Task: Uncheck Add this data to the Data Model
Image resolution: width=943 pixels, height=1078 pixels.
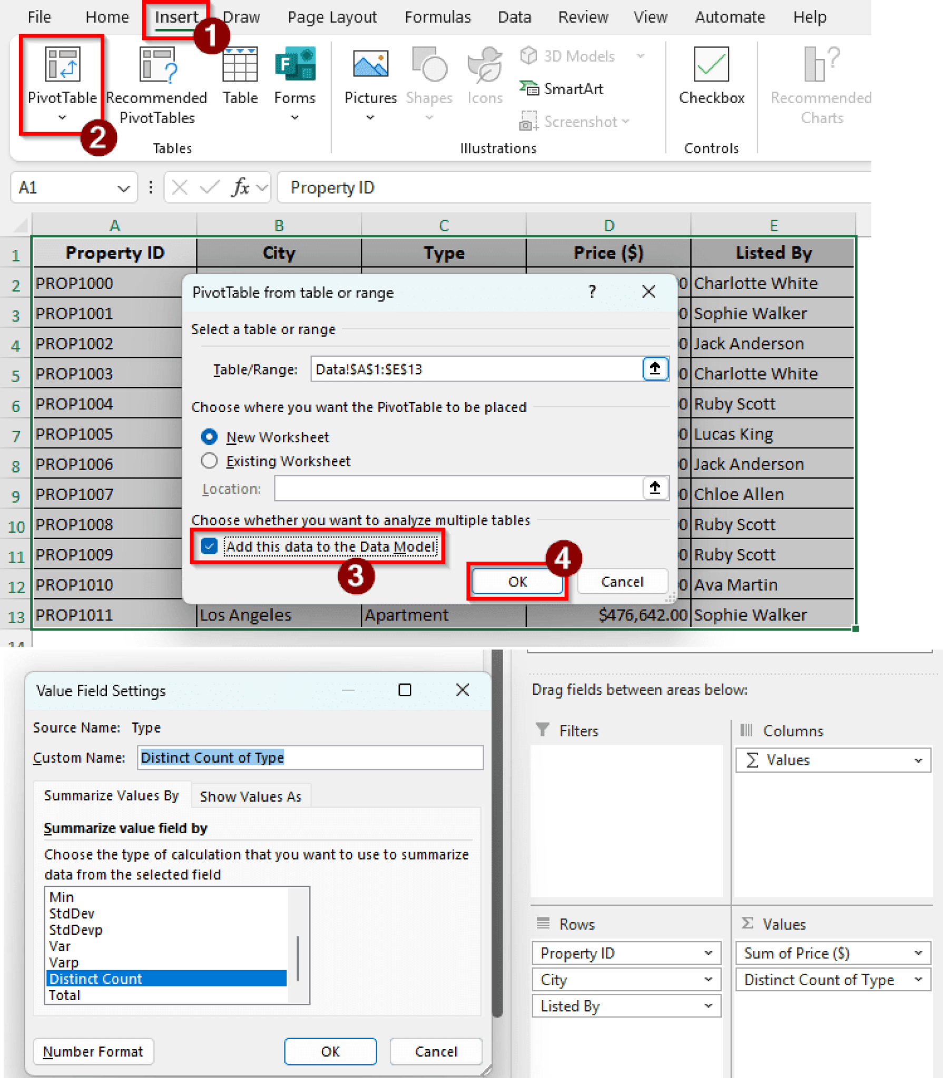Action: coord(209,546)
